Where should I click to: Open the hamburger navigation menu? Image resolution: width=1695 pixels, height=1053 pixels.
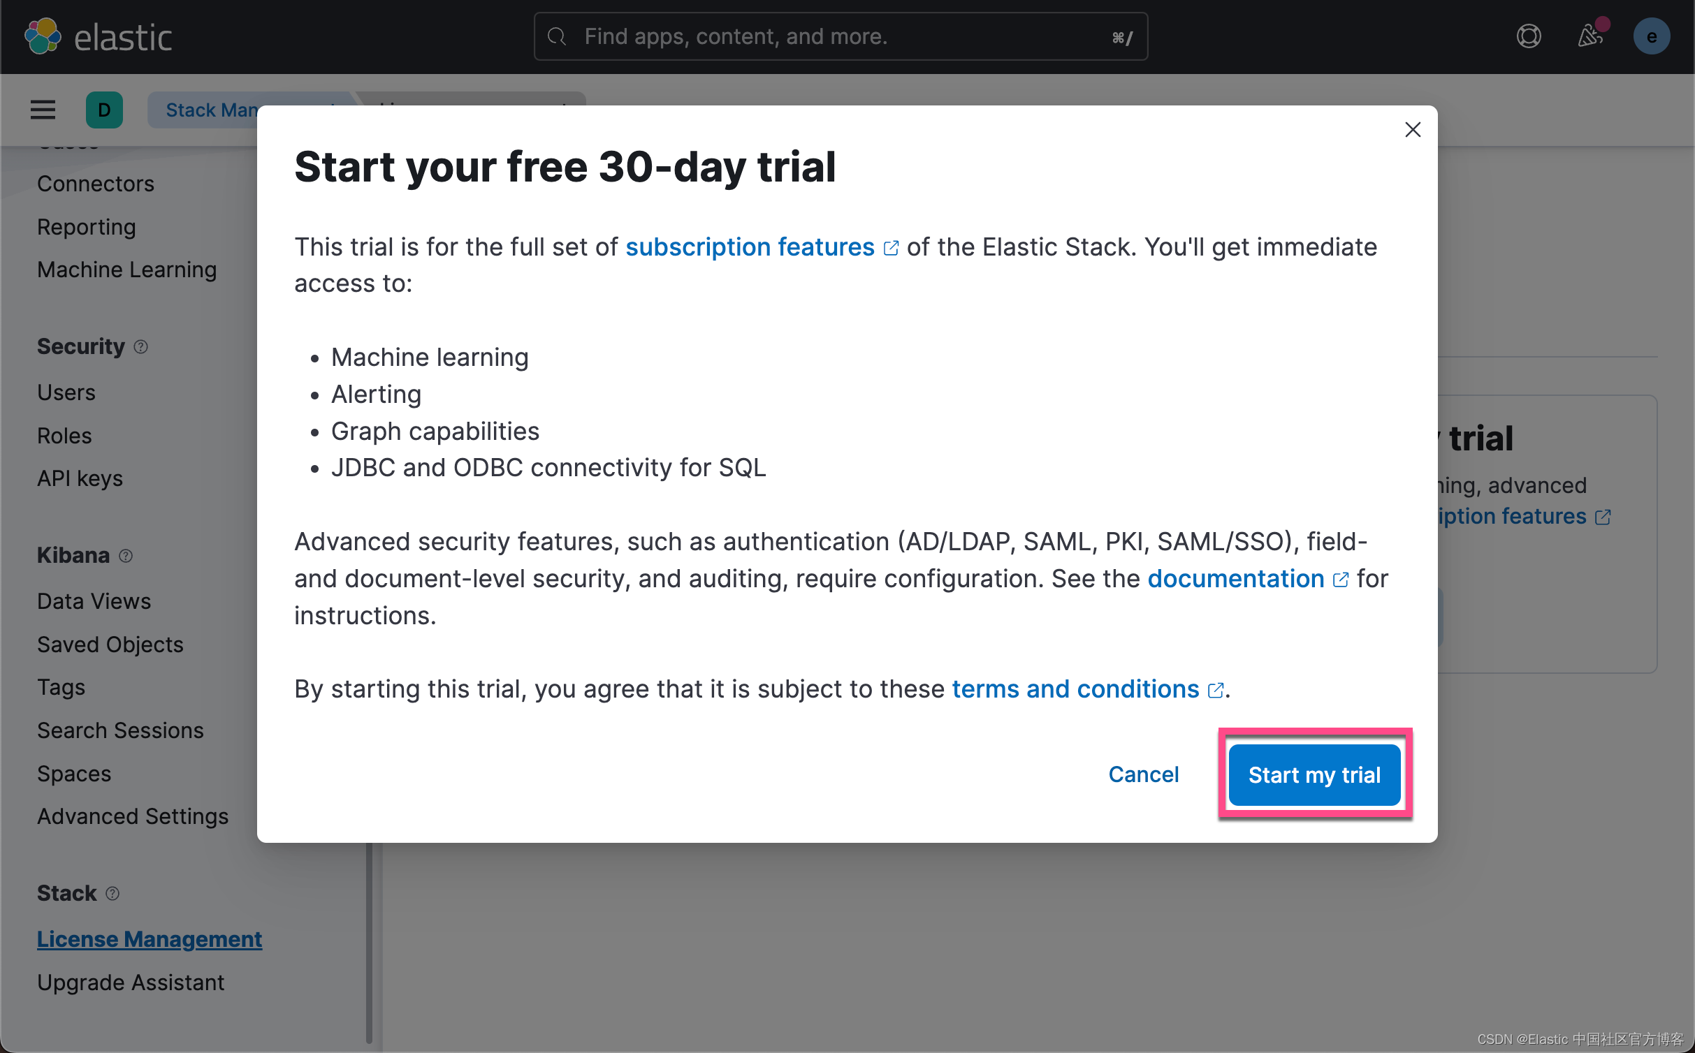(43, 110)
